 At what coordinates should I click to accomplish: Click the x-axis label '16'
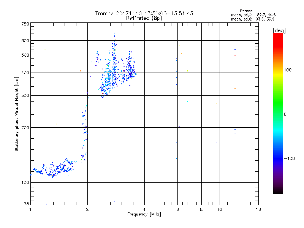258,209
